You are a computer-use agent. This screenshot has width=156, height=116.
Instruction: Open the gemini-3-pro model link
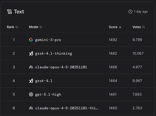point(48,40)
